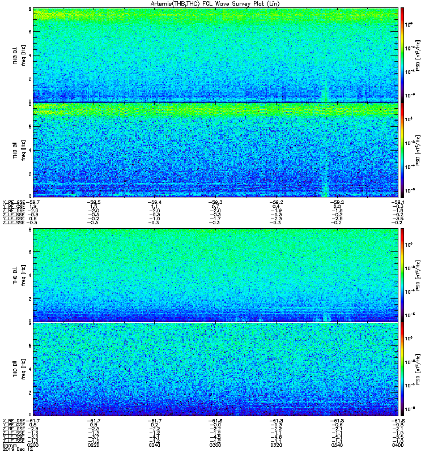Select the "THB B⊥" axis label

click(15, 55)
